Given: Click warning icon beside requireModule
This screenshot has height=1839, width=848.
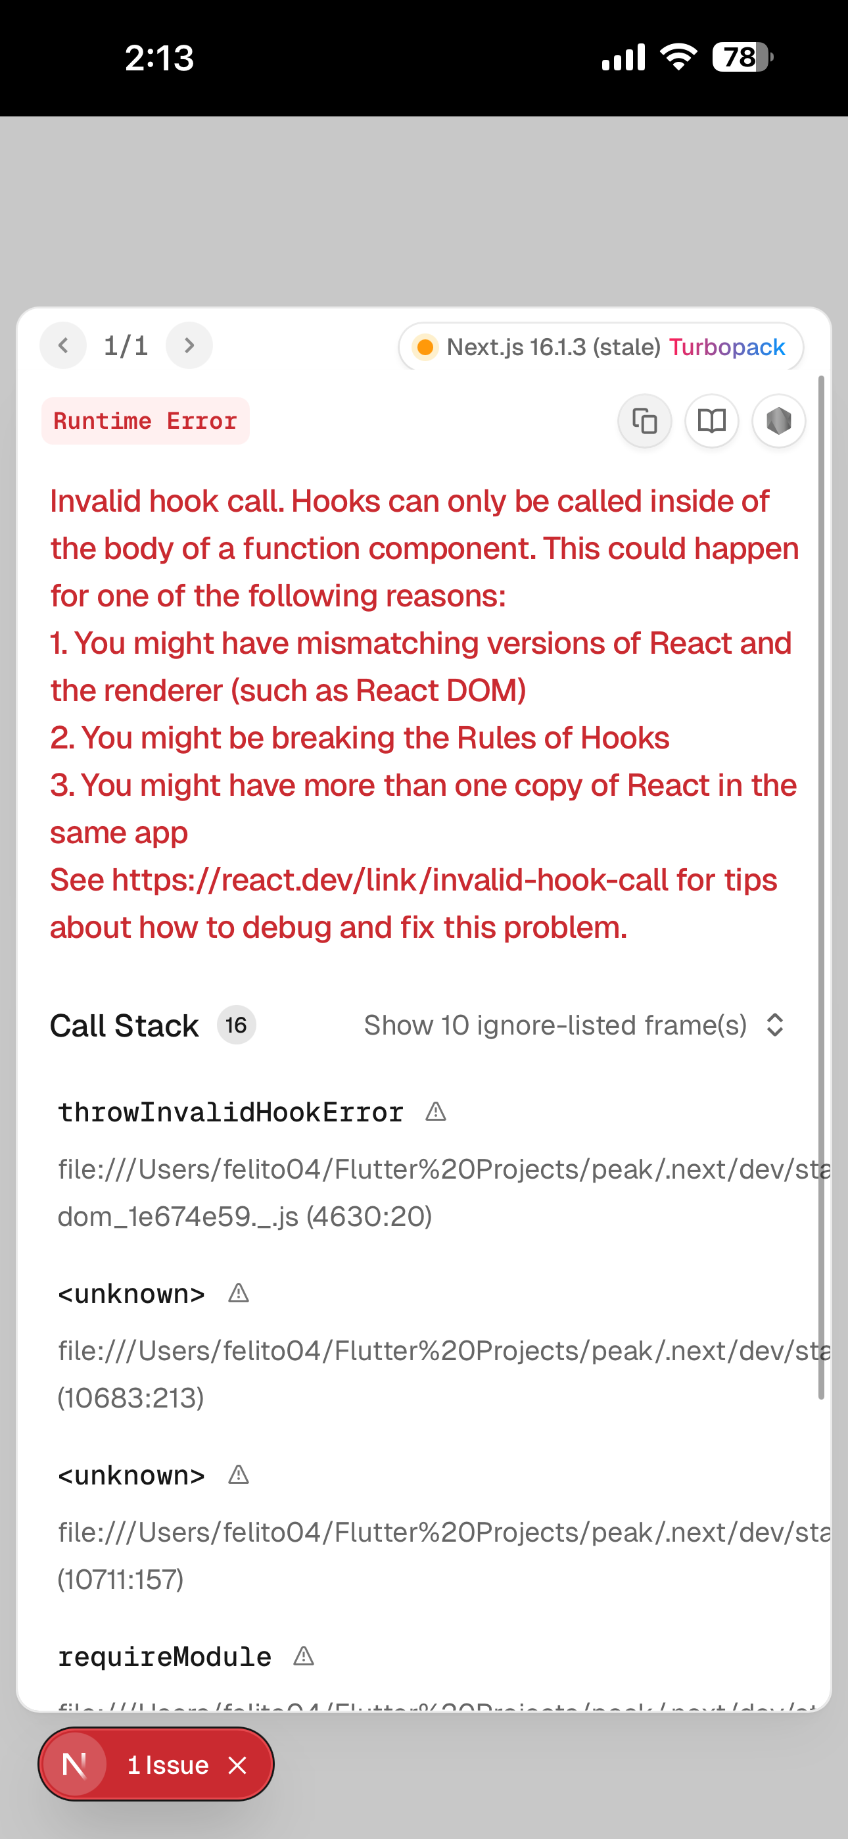Looking at the screenshot, I should (304, 1656).
